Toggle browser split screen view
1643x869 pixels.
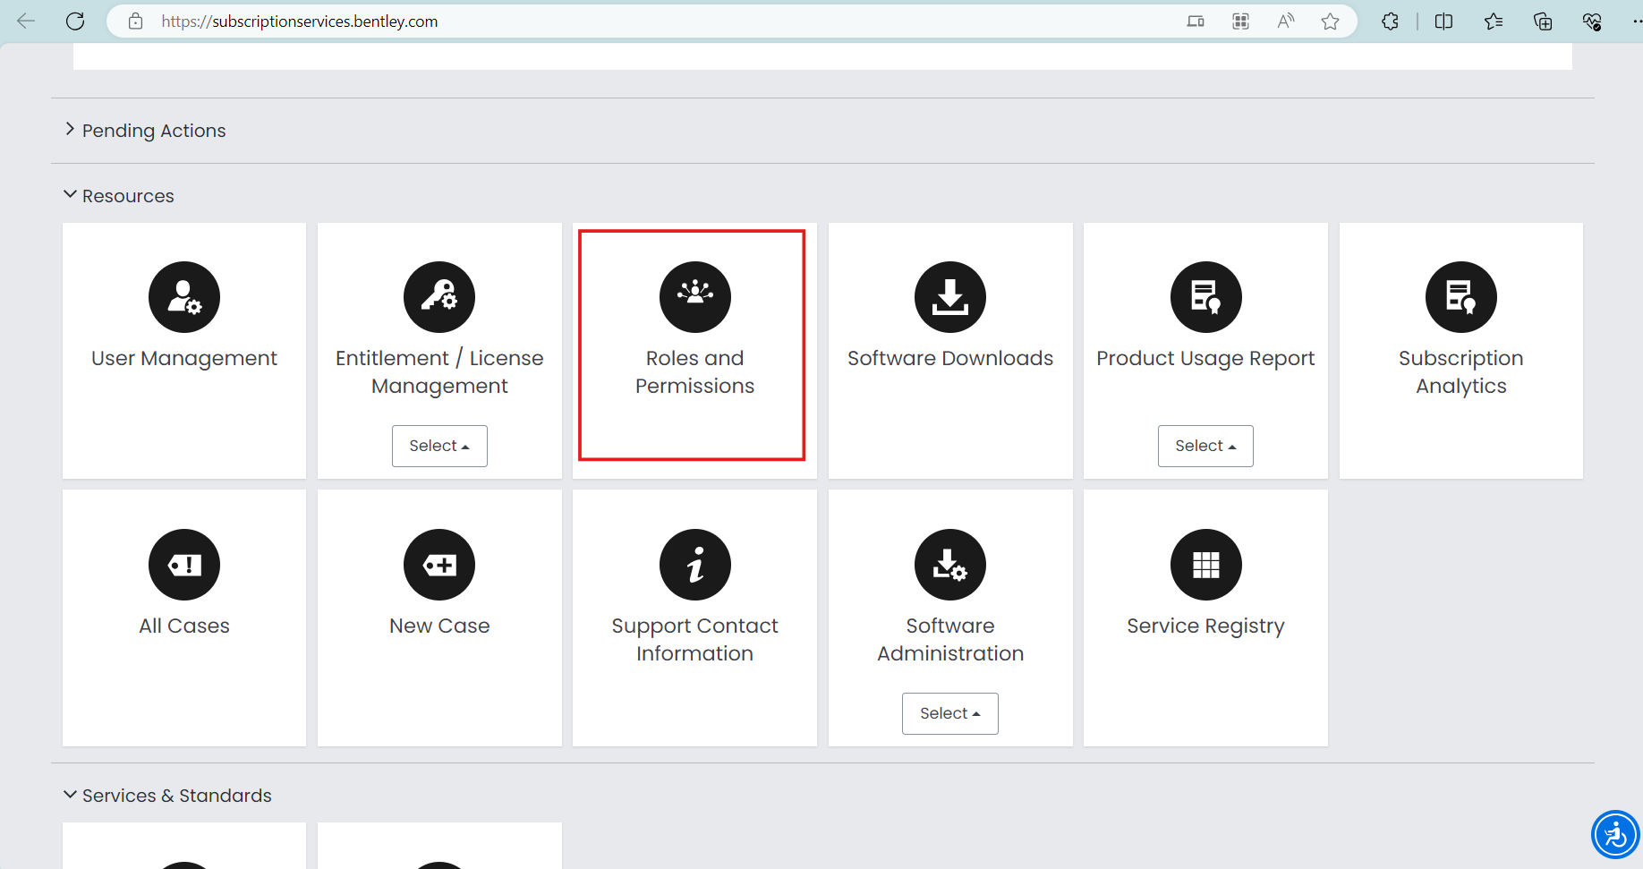pyautogui.click(x=1443, y=21)
